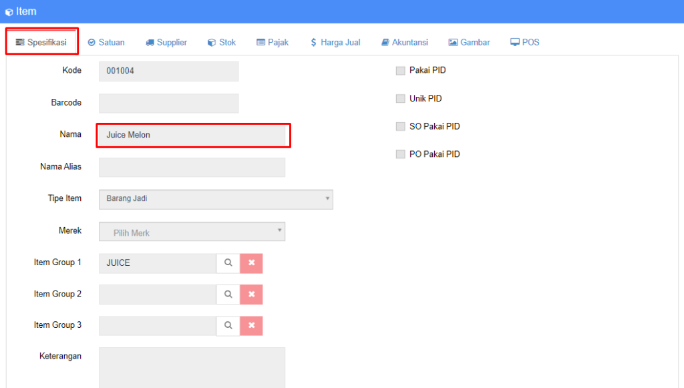Click the search icon for Item Group 1

[x=228, y=263]
